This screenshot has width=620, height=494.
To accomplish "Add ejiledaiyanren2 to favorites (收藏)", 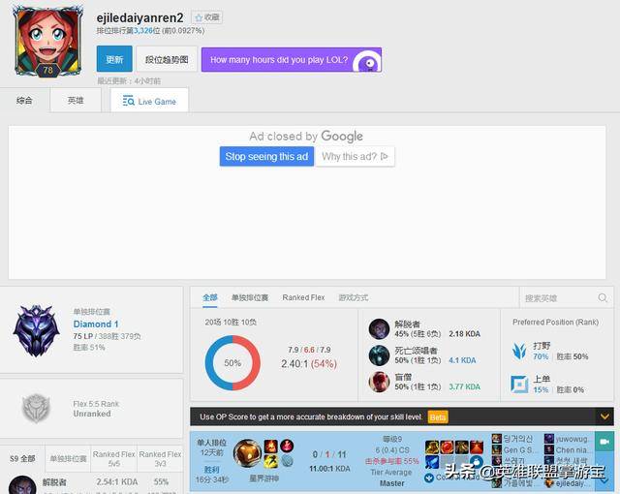I will pyautogui.click(x=207, y=17).
